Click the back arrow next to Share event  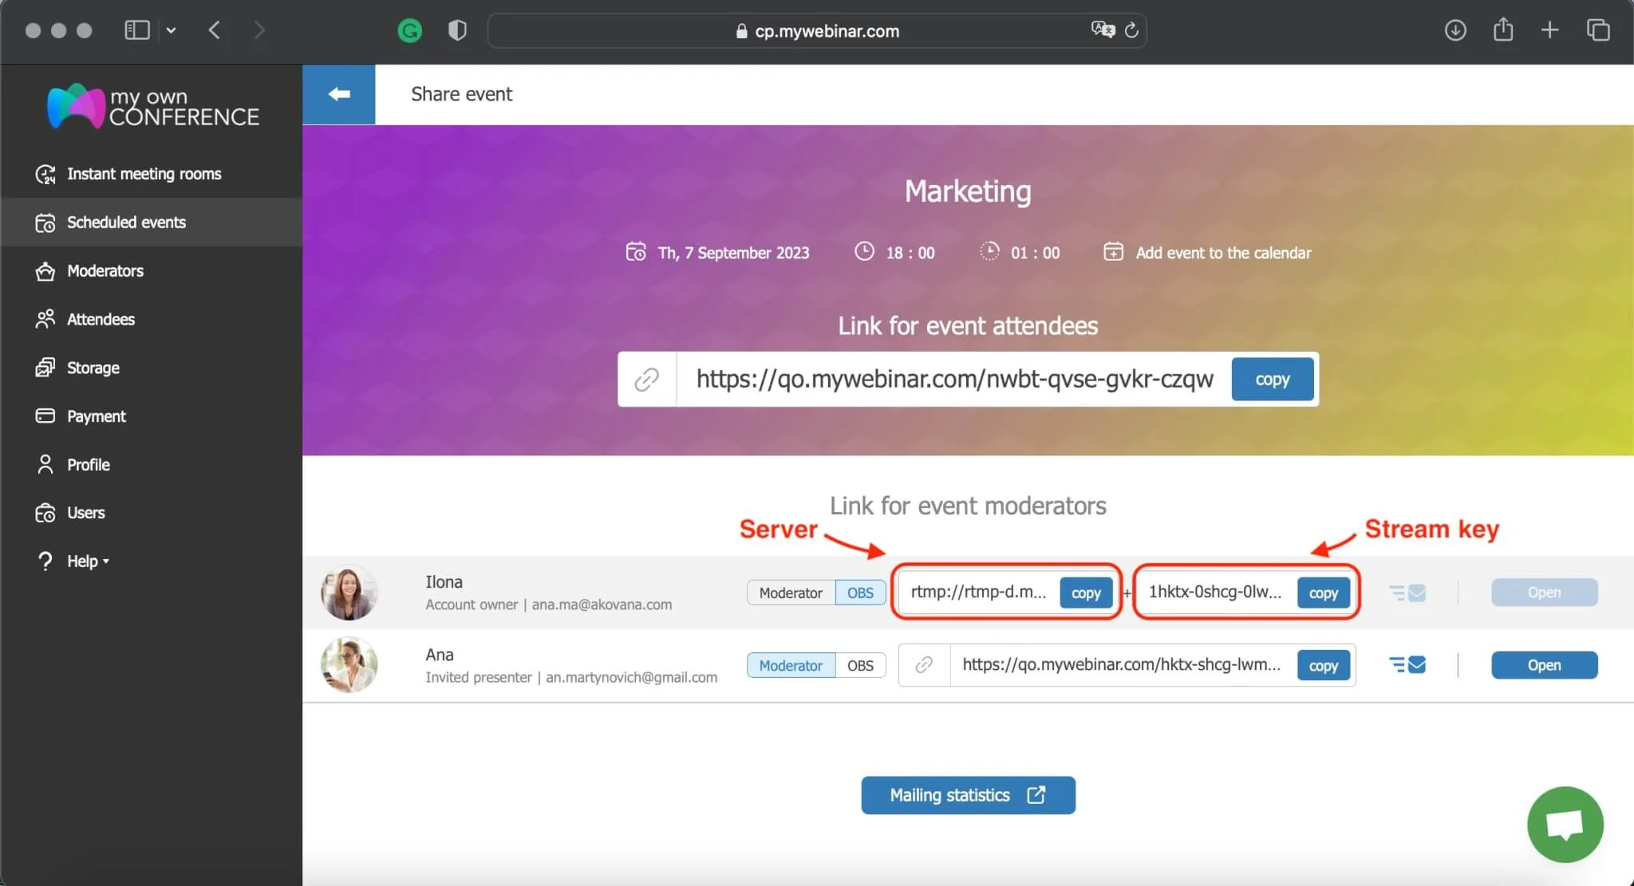point(338,94)
